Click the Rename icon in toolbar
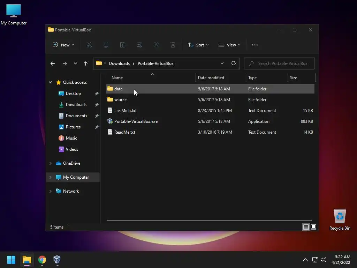Screen dimensions: 357x268 139,45
